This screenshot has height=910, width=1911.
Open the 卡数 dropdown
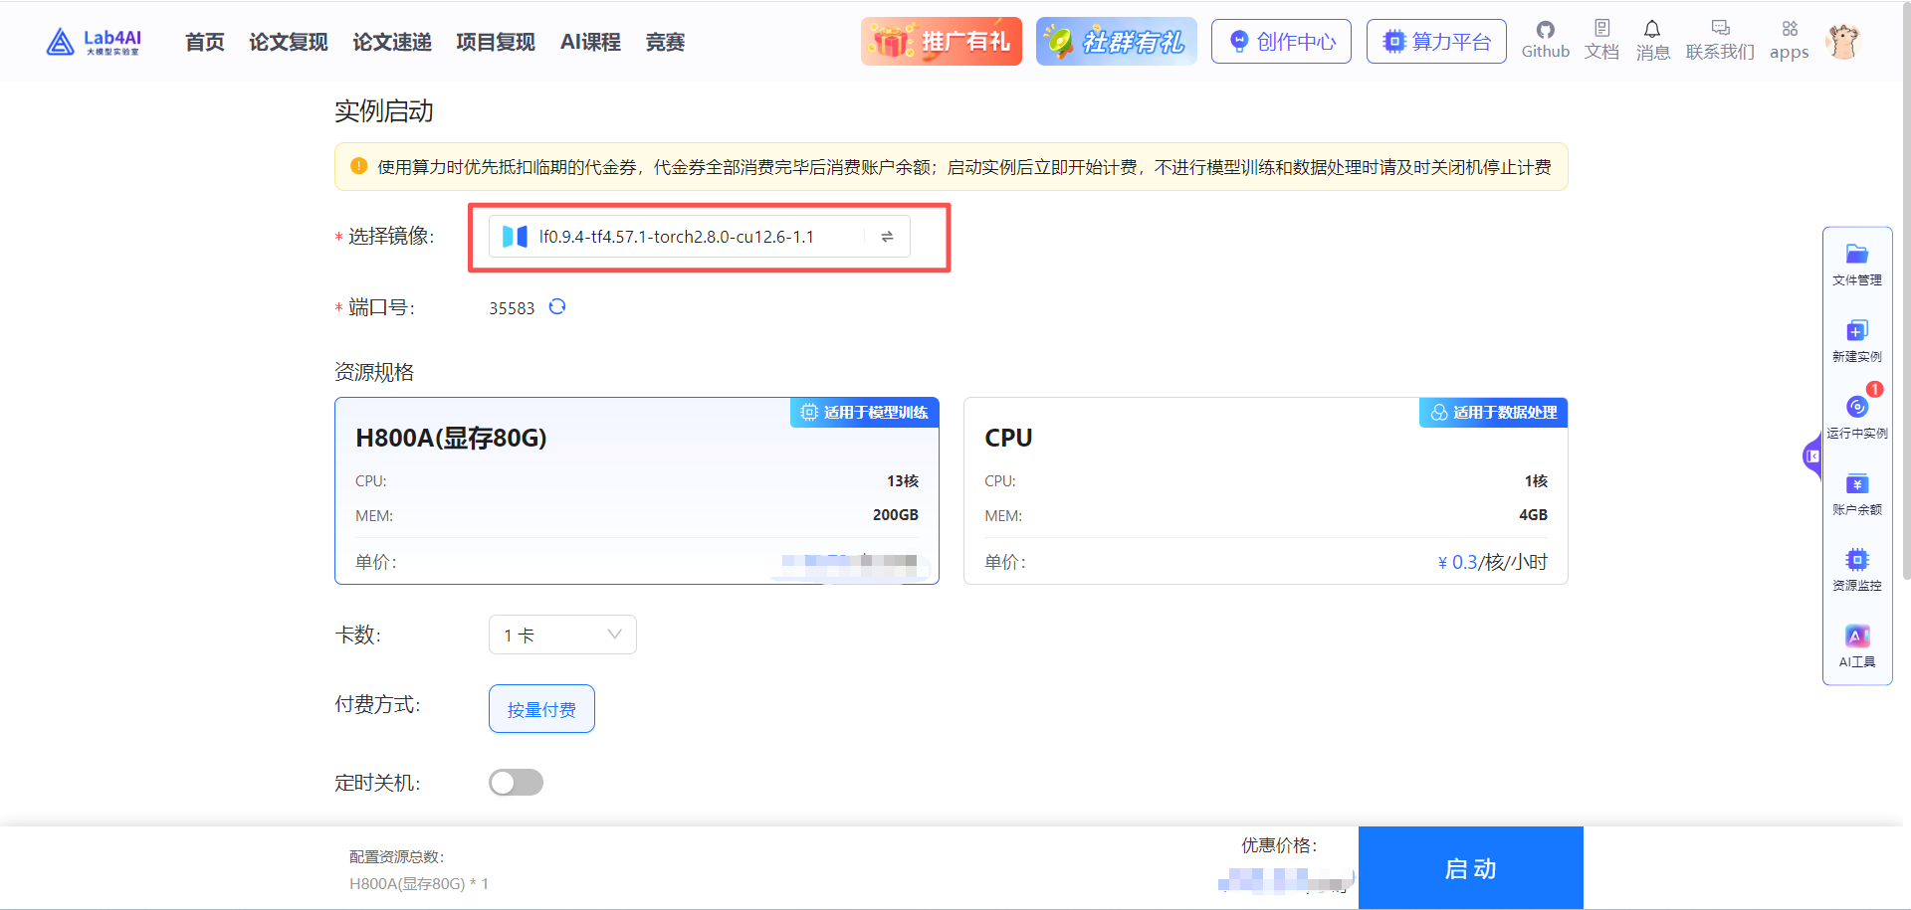pos(562,634)
